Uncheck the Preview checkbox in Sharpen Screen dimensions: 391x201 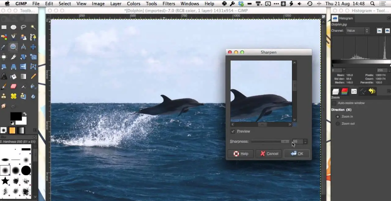[x=233, y=131]
